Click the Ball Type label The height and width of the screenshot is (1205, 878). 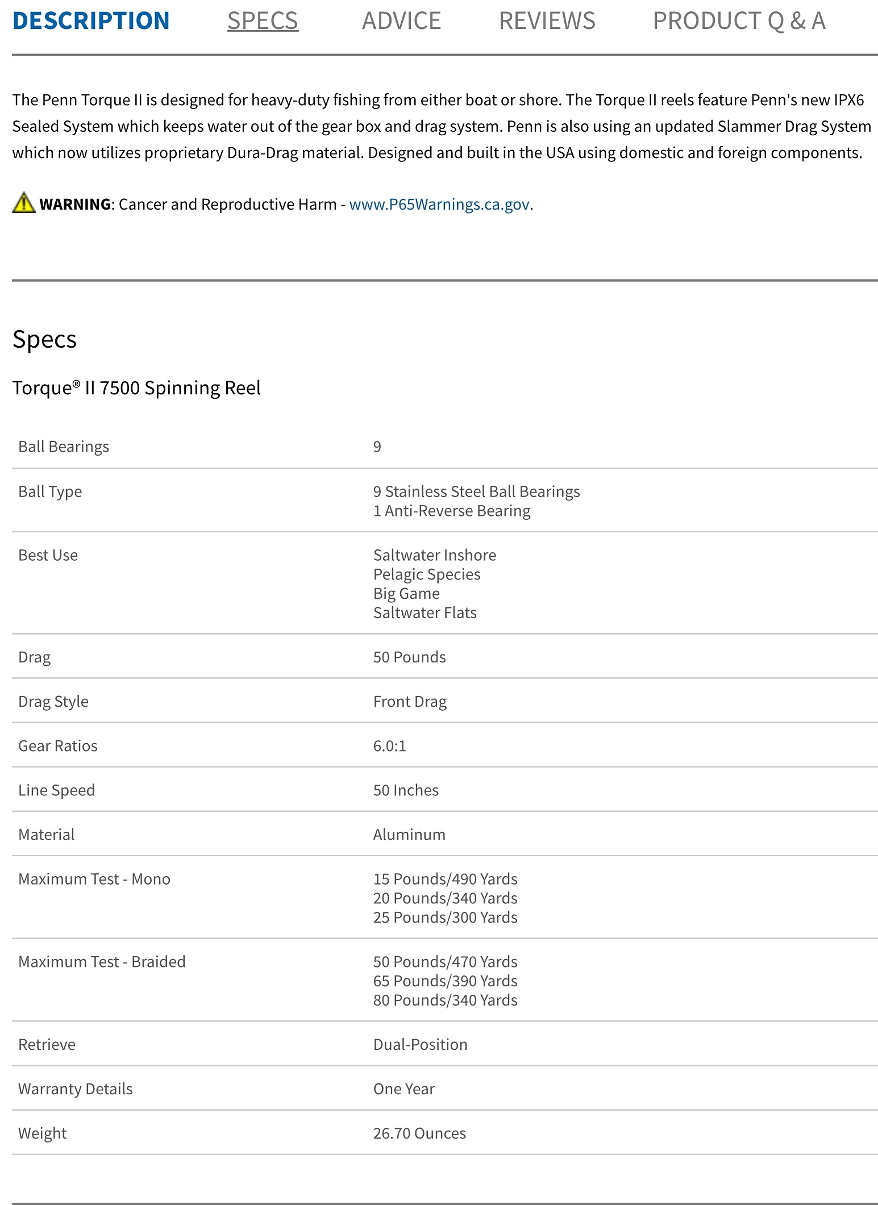click(x=50, y=491)
